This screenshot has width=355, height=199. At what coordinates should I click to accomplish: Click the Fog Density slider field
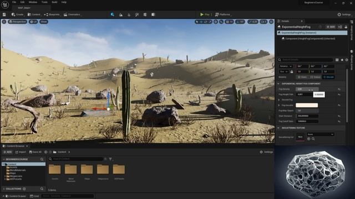pyautogui.click(x=307, y=90)
